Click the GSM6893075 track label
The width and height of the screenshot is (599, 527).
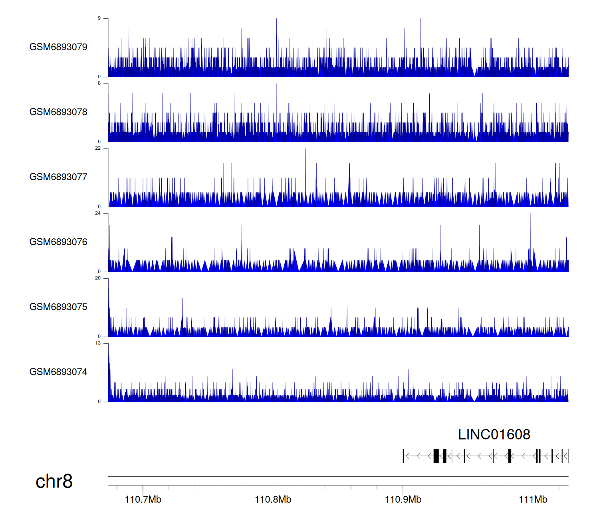58,307
